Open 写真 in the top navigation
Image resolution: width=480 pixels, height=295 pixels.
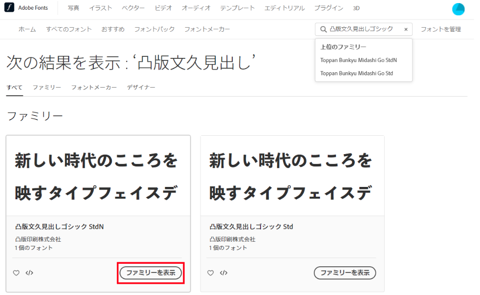coord(73,8)
